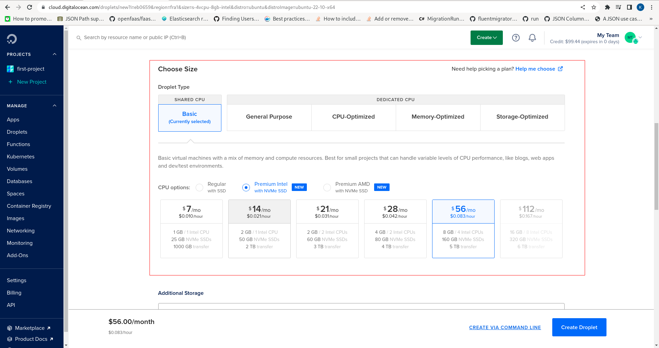Select the Regular with SSD CPU option
Viewport: 659px width, 348px height.
pyautogui.click(x=199, y=188)
